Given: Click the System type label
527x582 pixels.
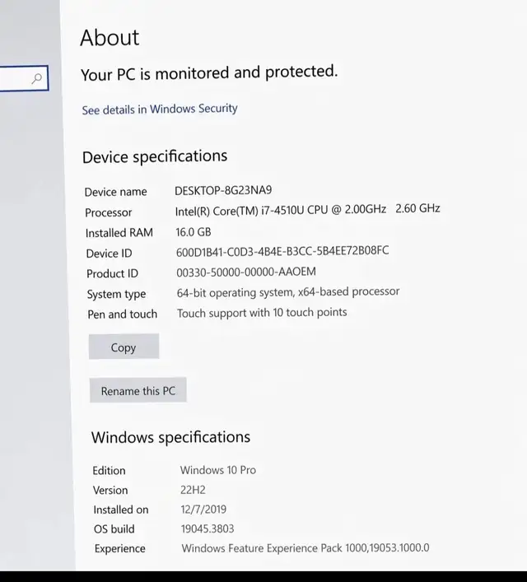Looking at the screenshot, I should (x=116, y=295).
